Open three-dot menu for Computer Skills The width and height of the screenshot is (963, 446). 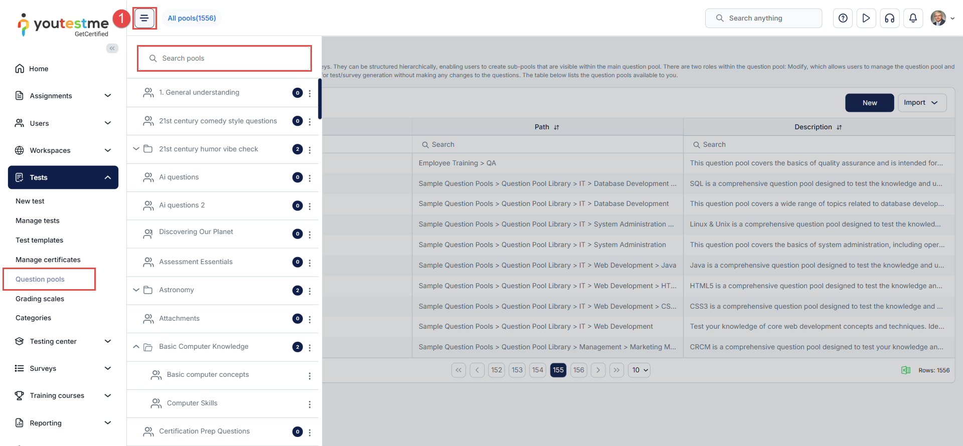click(310, 404)
